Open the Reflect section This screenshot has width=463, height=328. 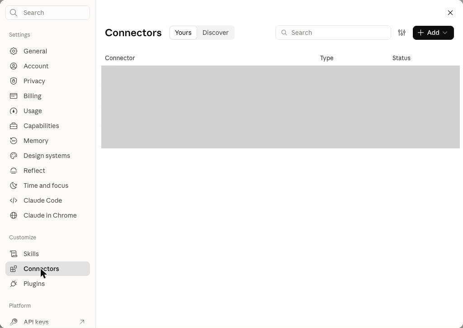tap(47, 171)
